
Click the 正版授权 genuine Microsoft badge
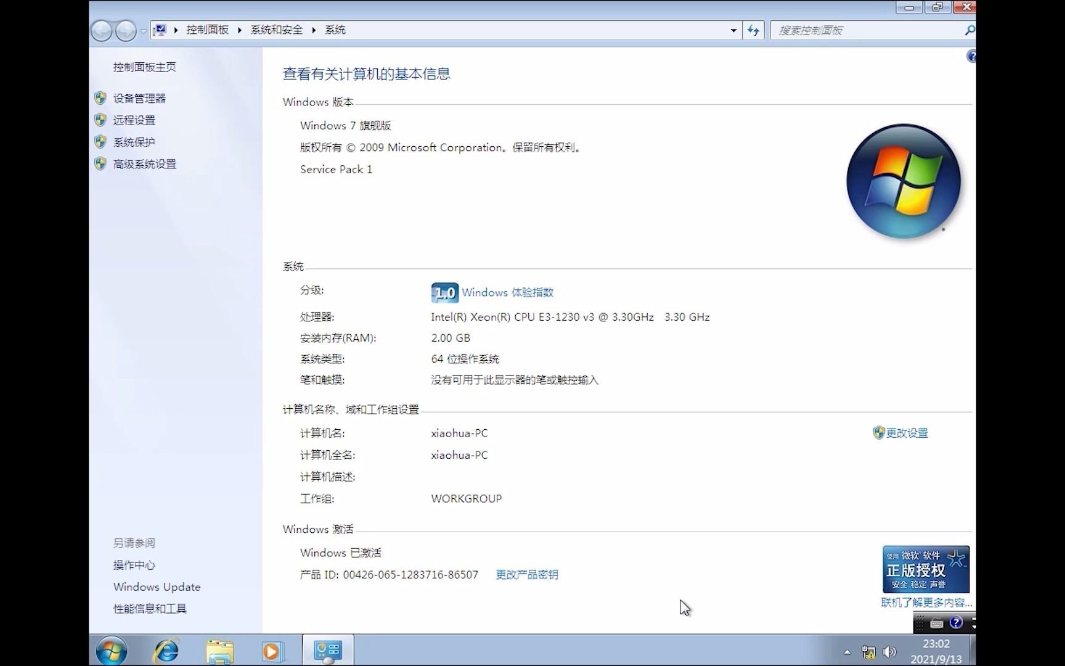tap(926, 569)
